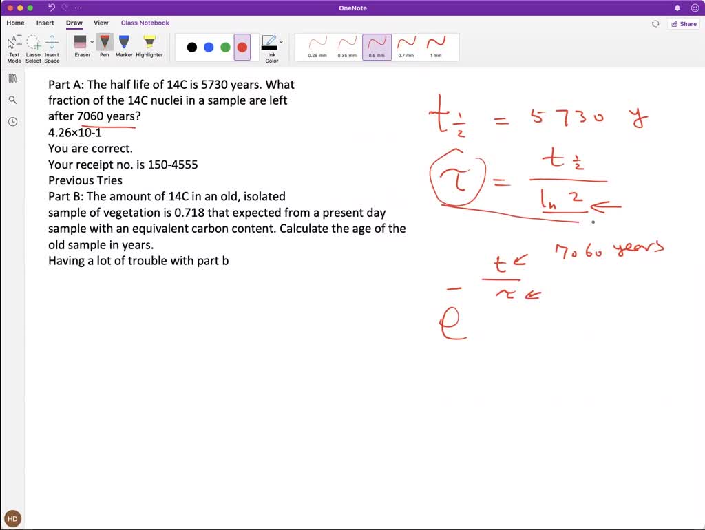Set pen thickness to 0.5 mm
705x530 pixels.
(377, 47)
